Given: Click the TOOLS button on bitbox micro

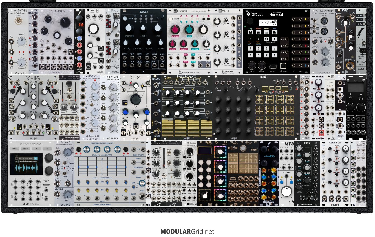Looking at the screenshot, I should click(x=25, y=149).
